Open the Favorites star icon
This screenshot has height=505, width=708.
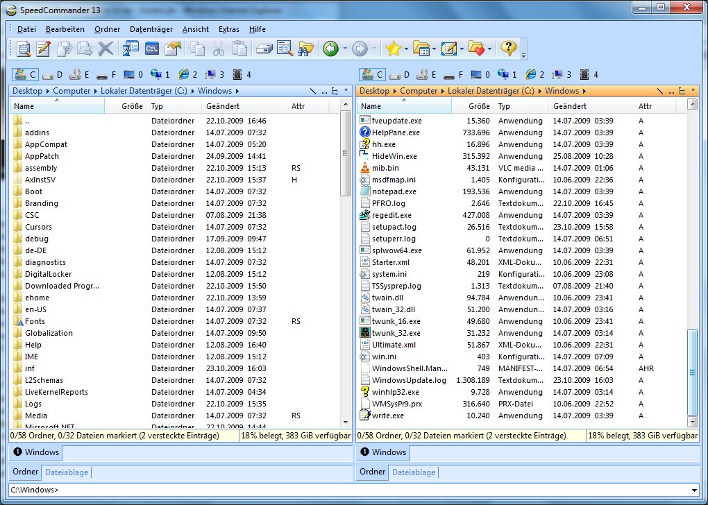tap(391, 49)
